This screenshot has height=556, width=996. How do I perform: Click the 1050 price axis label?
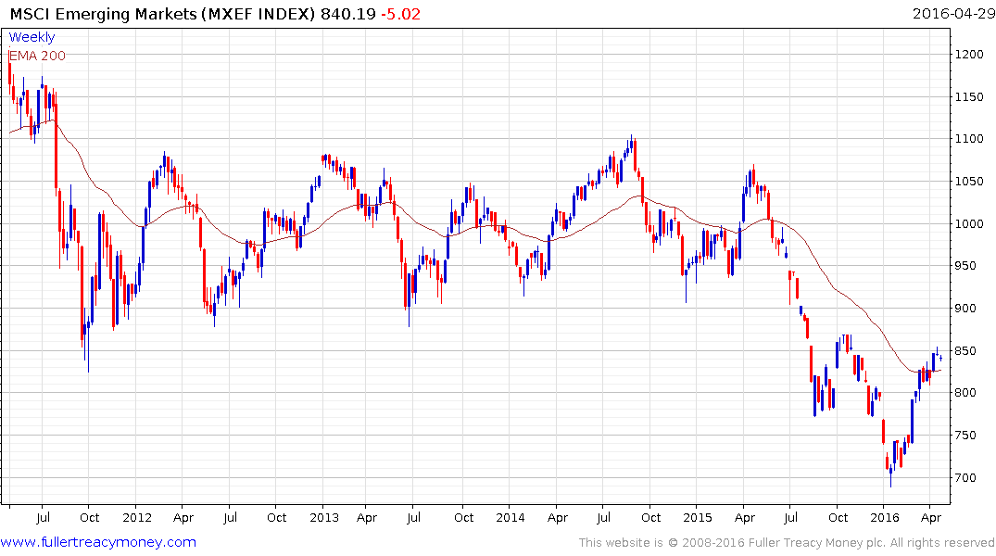[969, 182]
